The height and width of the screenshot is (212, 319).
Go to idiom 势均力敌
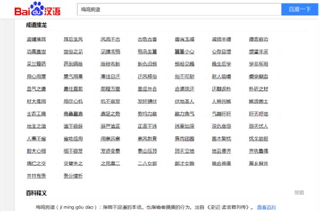pyautogui.click(x=147, y=114)
